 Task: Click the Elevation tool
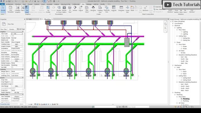point(93,9)
